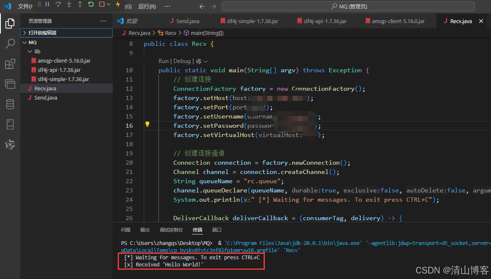Click the Hot Code Replace lightning icon
Viewport: 491px width, 279px height.
(x=118, y=5)
